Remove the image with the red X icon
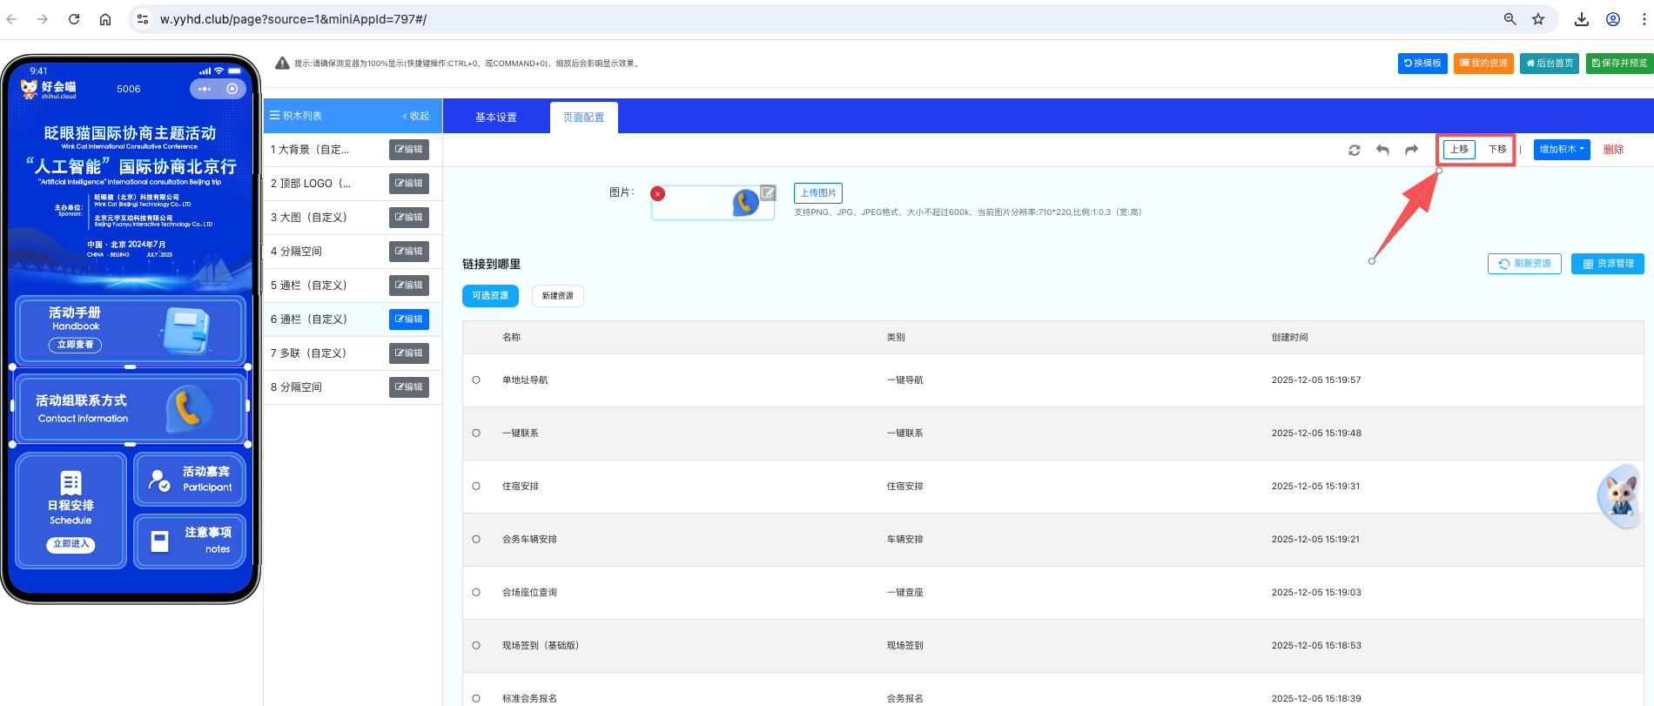Screen dimensions: 1654x706 pyautogui.click(x=658, y=194)
